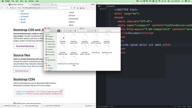Click Finder share button
Viewport: 192px width, 108px height.
click(81, 31)
